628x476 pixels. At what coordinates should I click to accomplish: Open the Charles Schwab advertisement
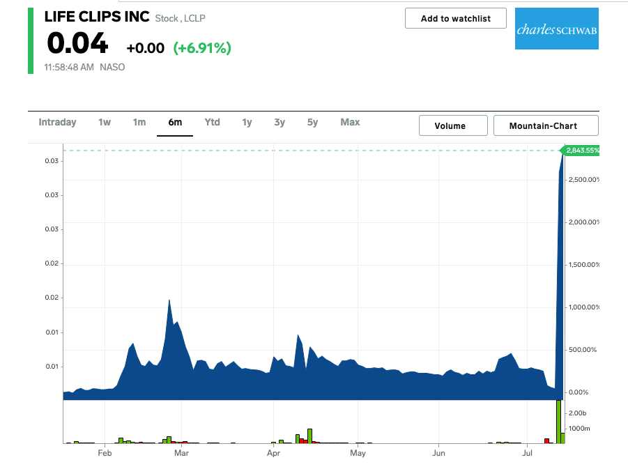click(556, 29)
